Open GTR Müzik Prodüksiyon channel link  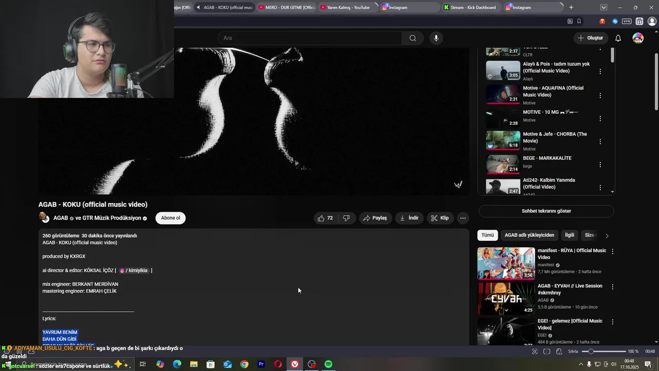tap(112, 218)
